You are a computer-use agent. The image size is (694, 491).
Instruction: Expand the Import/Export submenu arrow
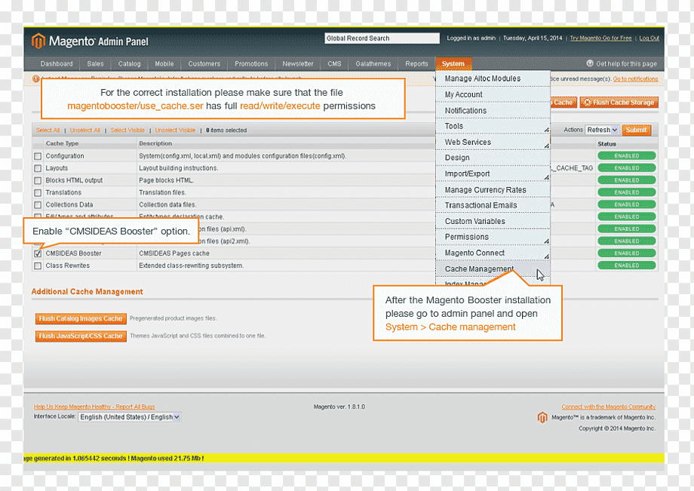pos(547,177)
